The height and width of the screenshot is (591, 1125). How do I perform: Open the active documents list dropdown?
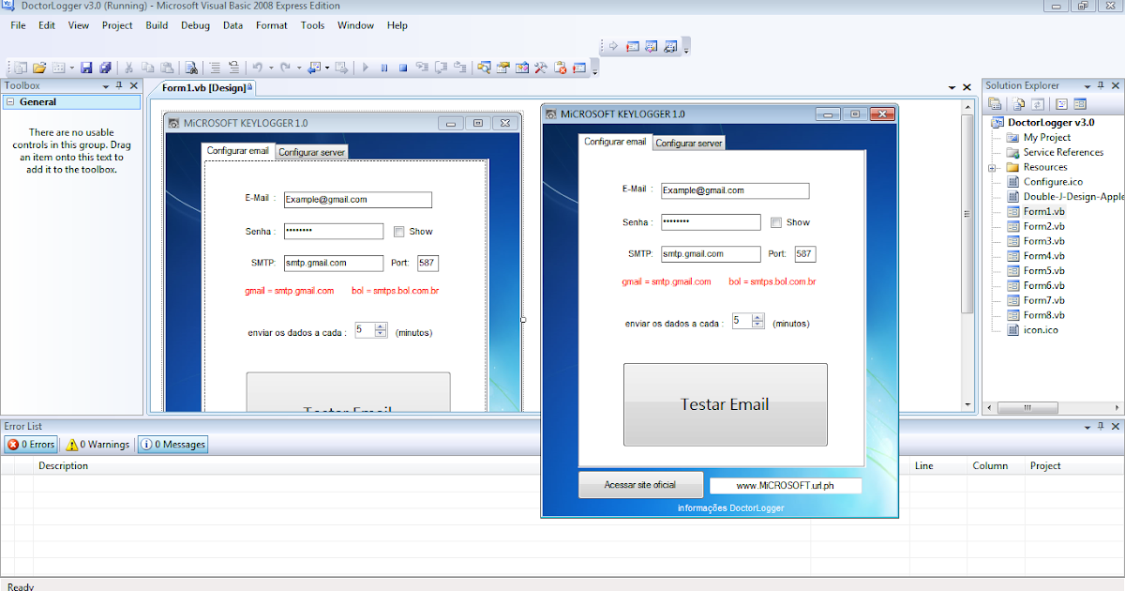click(x=952, y=87)
